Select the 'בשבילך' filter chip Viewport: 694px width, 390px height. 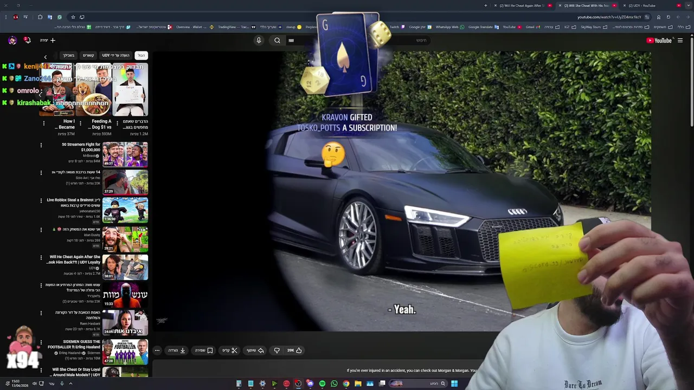click(68, 55)
